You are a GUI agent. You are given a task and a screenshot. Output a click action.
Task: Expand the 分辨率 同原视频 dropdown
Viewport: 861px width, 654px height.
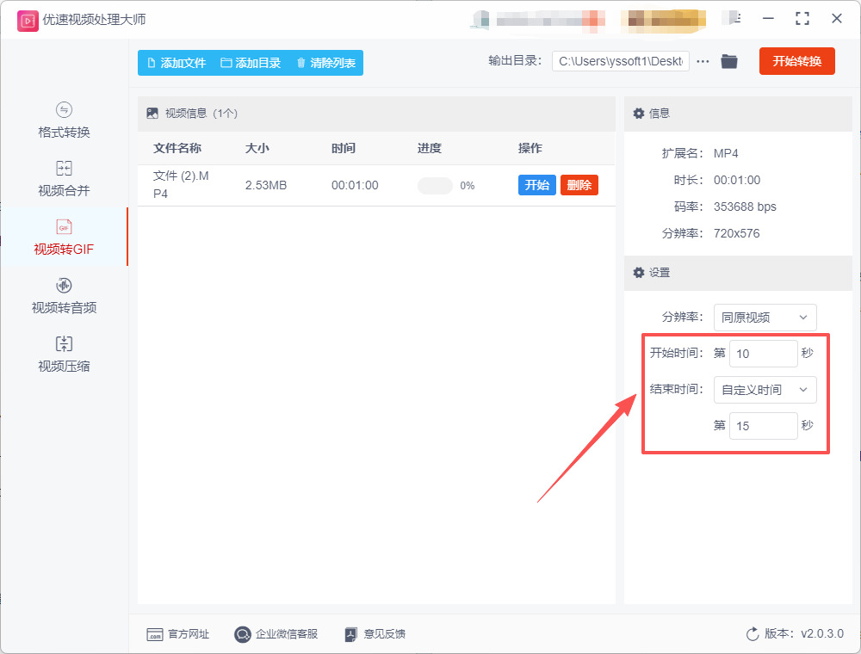[x=765, y=318]
